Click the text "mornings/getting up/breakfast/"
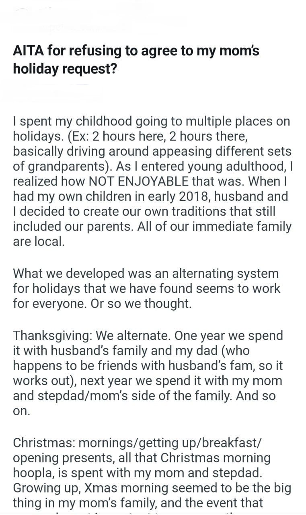Screen dimensions: 306x515 175,443
